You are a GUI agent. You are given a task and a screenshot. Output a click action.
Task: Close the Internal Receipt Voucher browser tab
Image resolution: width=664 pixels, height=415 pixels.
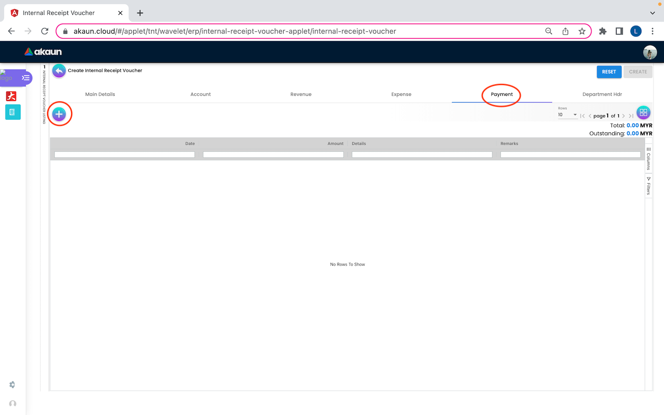click(x=120, y=13)
